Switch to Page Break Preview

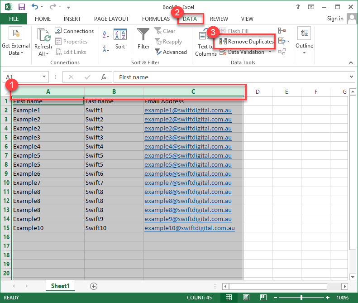263,298
